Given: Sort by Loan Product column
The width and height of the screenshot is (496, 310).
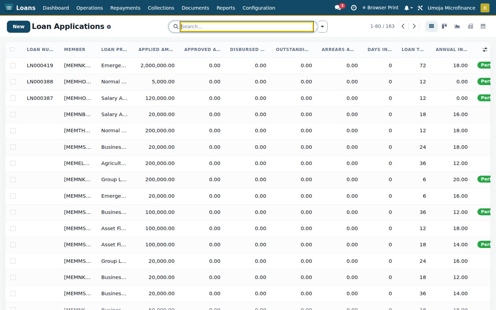Looking at the screenshot, I should (114, 50).
